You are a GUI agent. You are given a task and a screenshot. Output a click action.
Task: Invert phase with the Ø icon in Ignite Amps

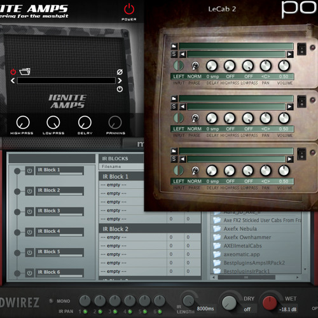click(120, 72)
